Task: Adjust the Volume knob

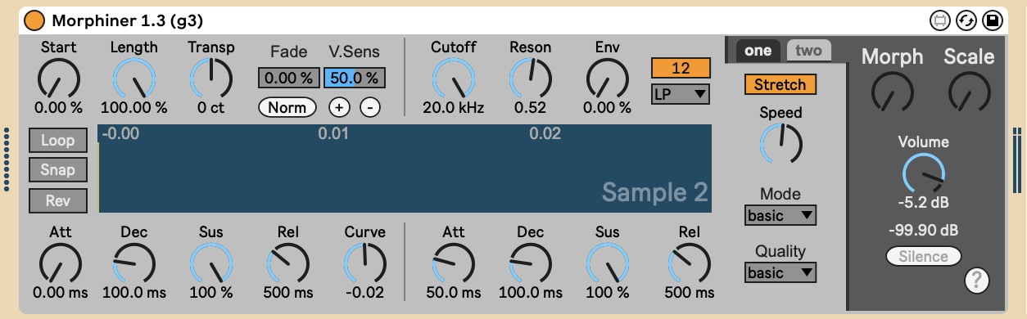Action: [923, 173]
